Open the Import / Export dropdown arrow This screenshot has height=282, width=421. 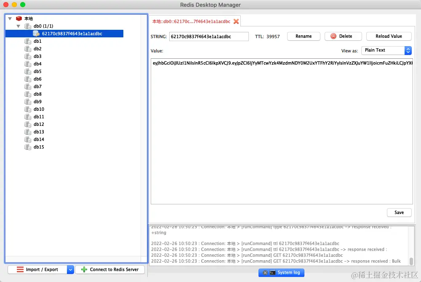(70, 269)
